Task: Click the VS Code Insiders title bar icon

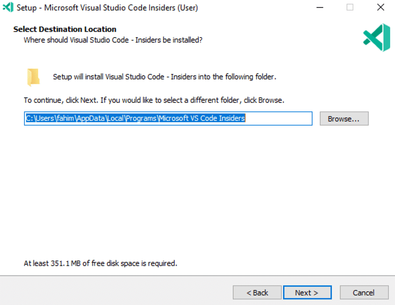Action: tap(8, 7)
